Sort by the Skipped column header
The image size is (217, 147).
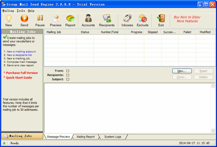pos(153,32)
